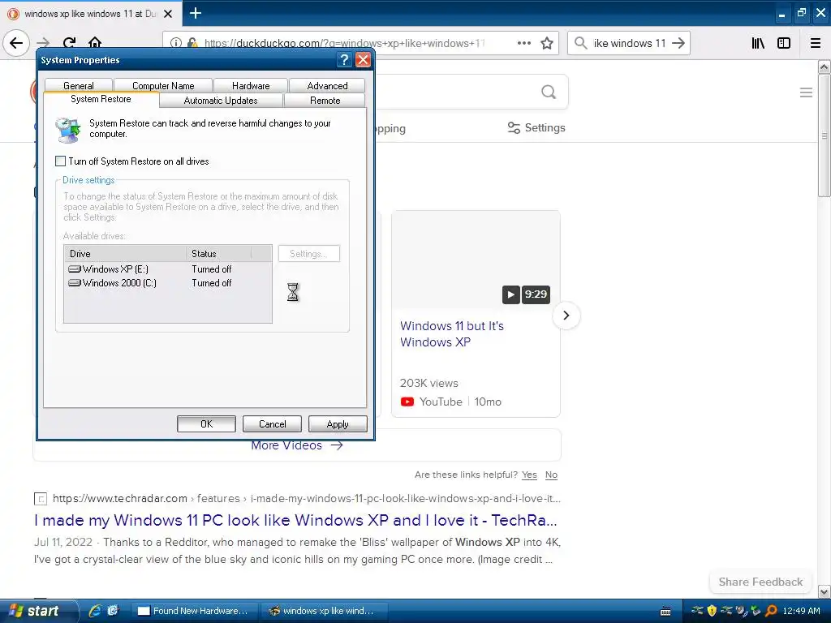Go back with the browser back arrow
This screenshot has height=623, width=831.
click(x=16, y=43)
